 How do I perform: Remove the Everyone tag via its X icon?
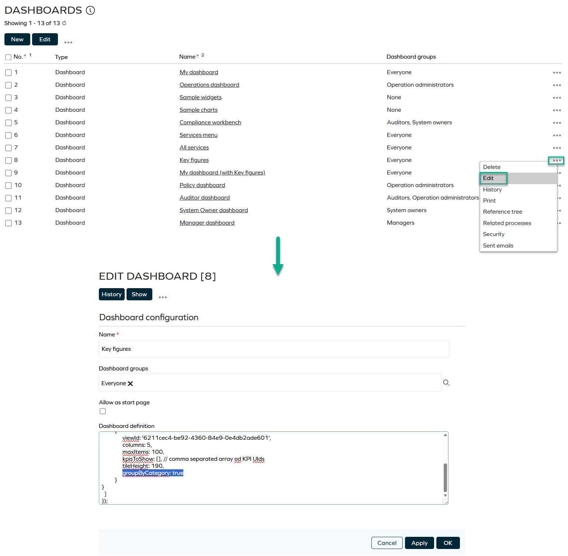point(131,383)
